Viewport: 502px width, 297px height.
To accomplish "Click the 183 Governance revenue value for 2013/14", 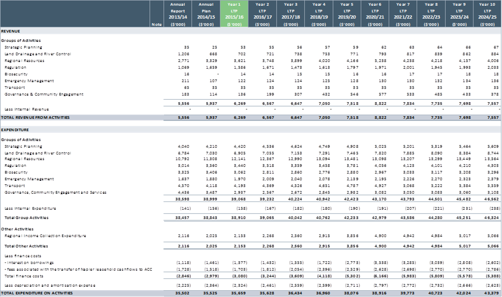I will 186,95.
